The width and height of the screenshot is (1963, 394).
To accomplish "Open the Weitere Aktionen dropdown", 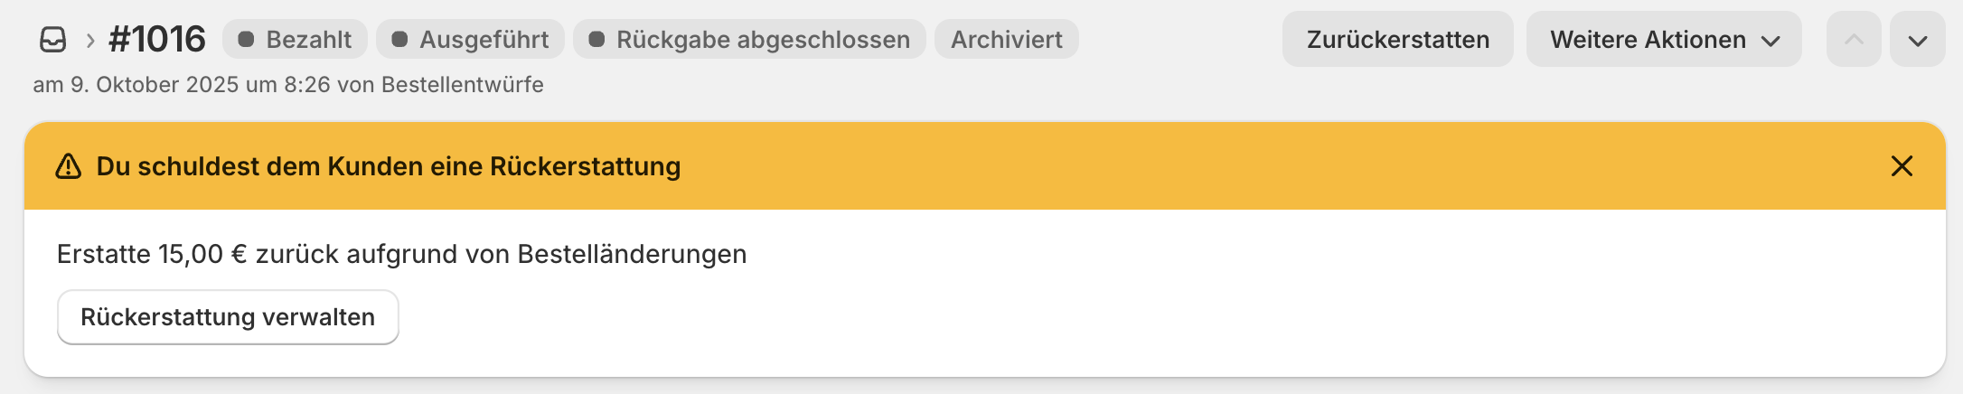I will 1663,40.
